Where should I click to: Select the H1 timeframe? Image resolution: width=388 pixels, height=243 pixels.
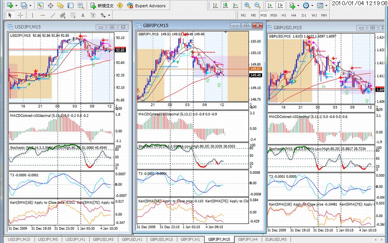284,15
